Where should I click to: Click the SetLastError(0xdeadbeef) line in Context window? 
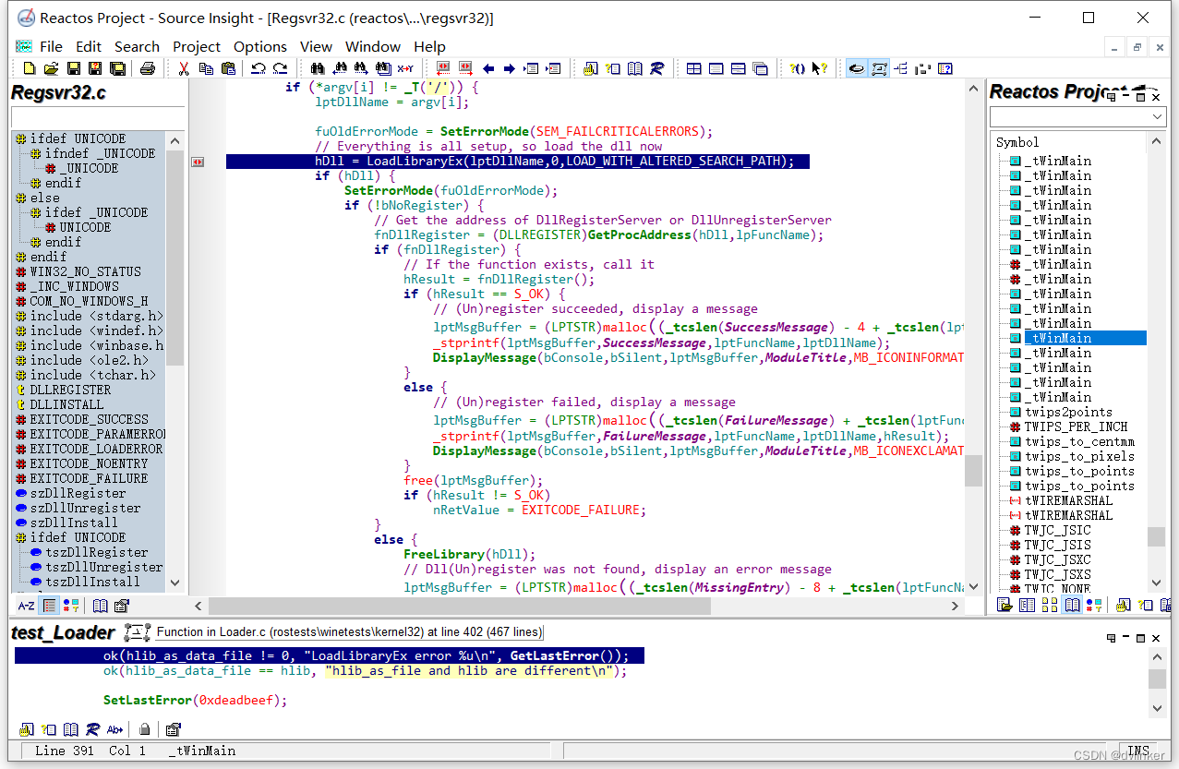[195, 700]
